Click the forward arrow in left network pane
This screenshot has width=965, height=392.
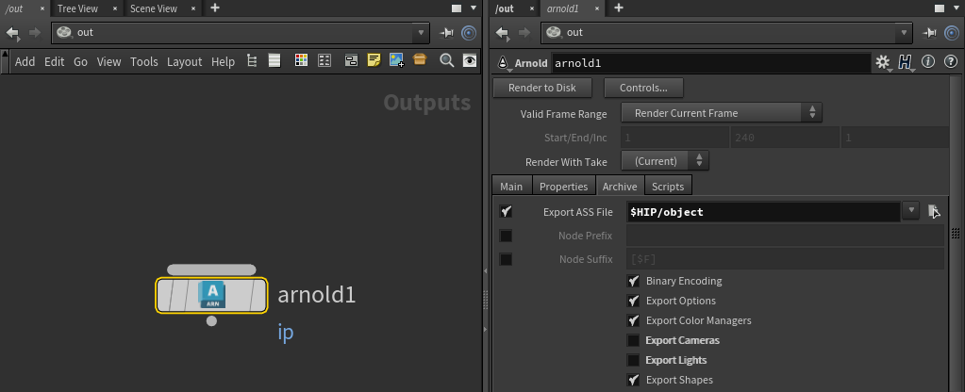click(35, 33)
